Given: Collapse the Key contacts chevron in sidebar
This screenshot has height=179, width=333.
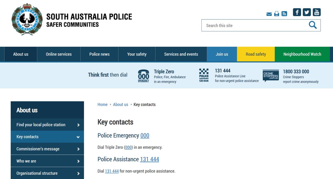Looking at the screenshot, I should pyautogui.click(x=78, y=137).
